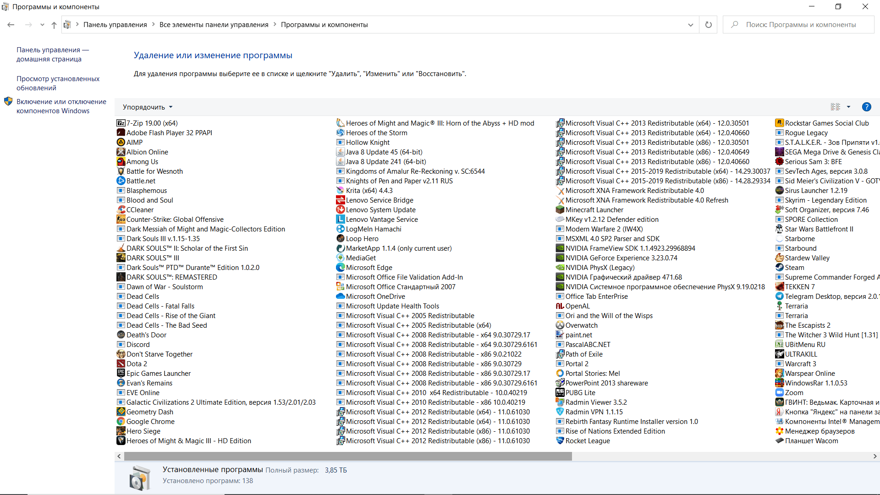Screen dimensions: 880x495
Task: Select the Zoom icon
Action: (x=780, y=392)
